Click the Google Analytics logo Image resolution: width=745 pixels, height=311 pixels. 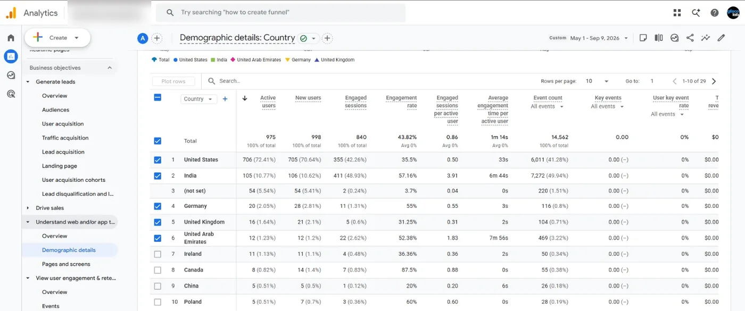click(x=11, y=13)
